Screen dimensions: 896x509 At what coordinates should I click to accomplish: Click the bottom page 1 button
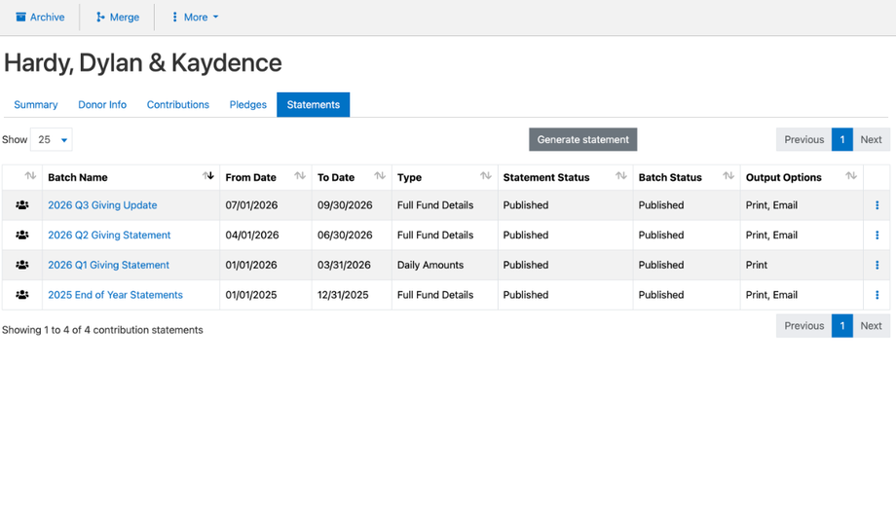pyautogui.click(x=842, y=326)
